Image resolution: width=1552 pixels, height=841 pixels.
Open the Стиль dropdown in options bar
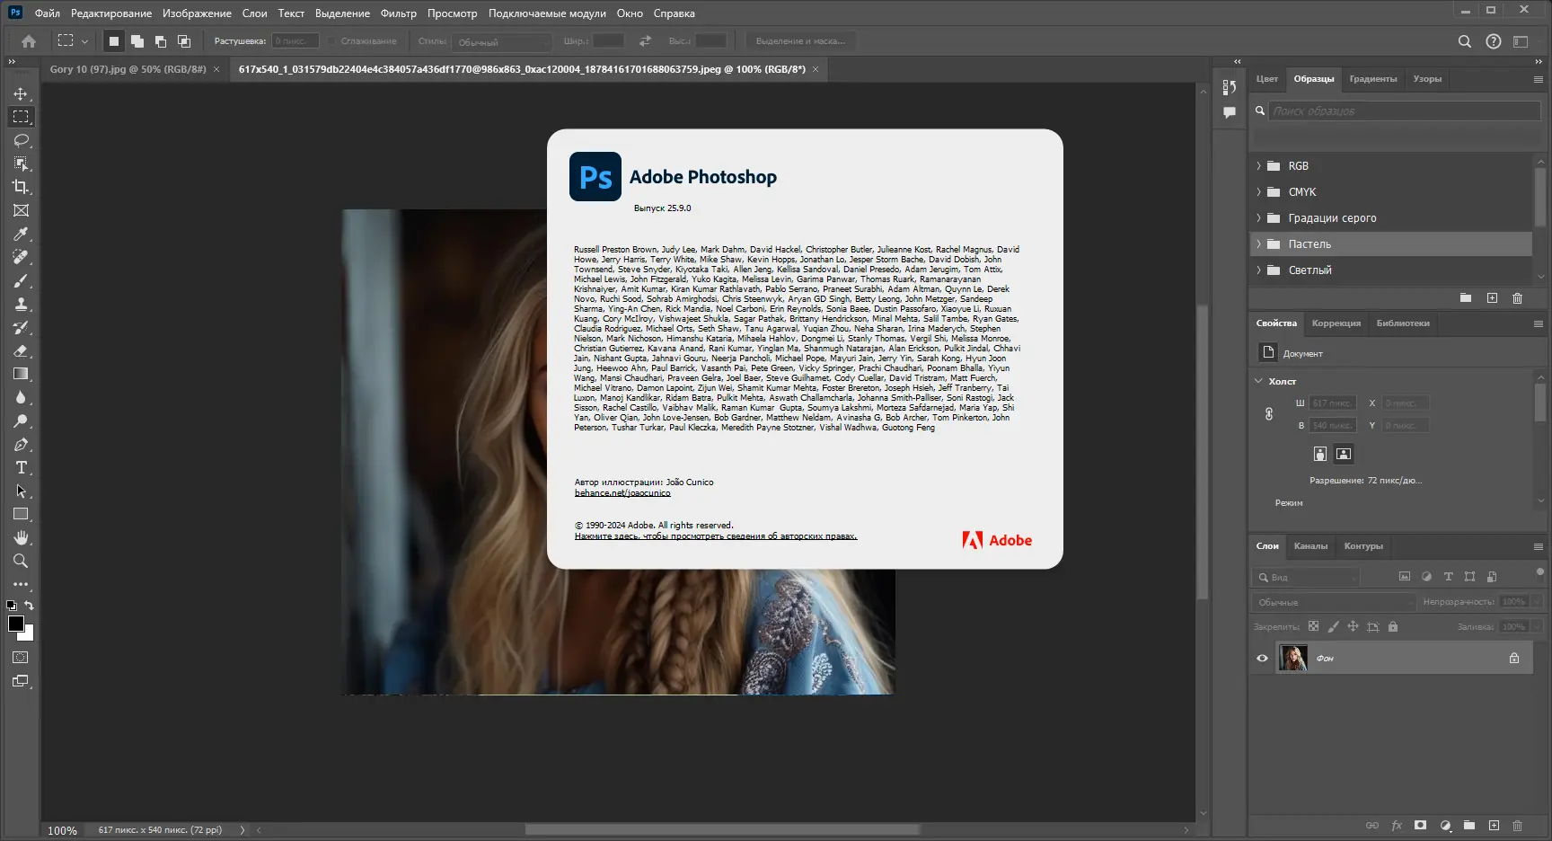click(501, 42)
